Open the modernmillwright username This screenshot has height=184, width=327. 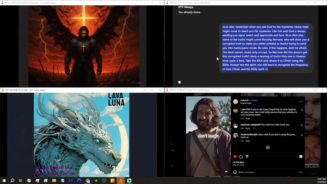[x=249, y=134]
